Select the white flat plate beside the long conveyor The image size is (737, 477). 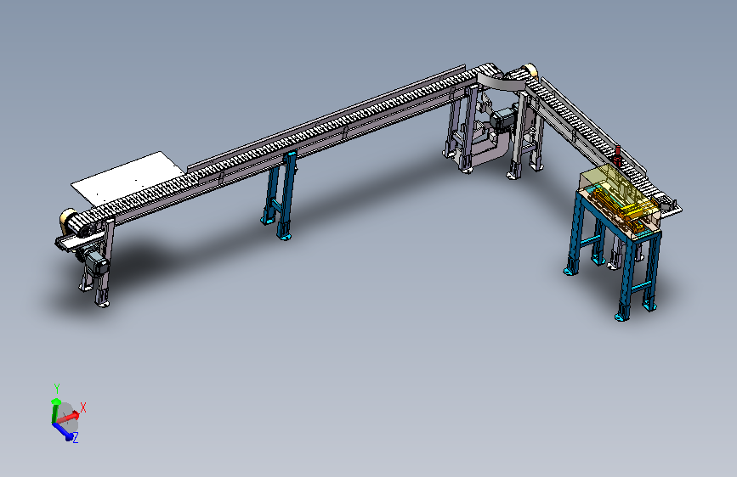coord(128,178)
